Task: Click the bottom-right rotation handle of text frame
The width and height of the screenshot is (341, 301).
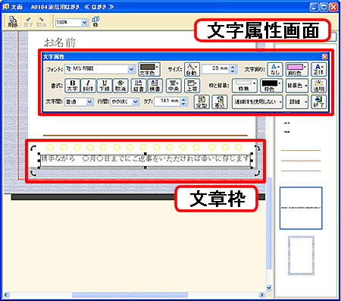Action: pos(257,174)
